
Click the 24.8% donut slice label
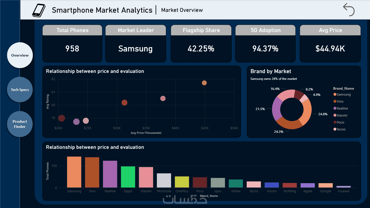323,114
